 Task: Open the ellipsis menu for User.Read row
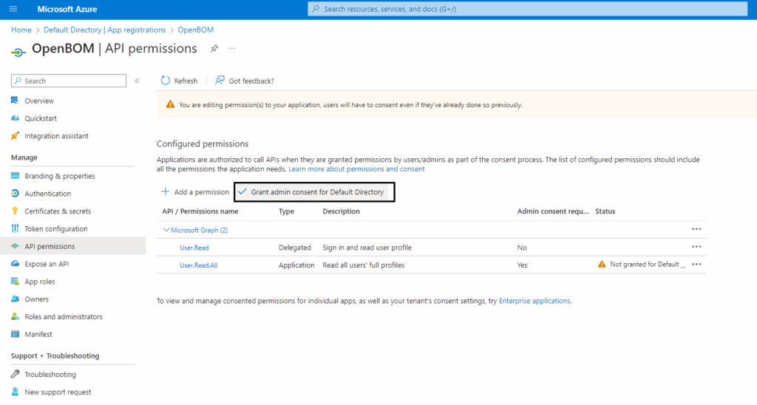click(696, 247)
